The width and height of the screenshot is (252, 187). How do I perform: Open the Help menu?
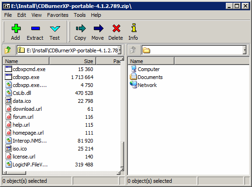(96, 15)
